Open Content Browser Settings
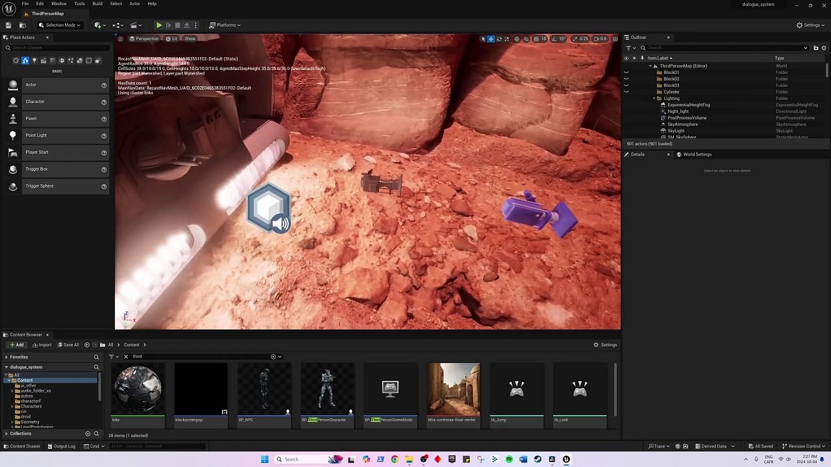The height and width of the screenshot is (467, 831). pos(605,345)
